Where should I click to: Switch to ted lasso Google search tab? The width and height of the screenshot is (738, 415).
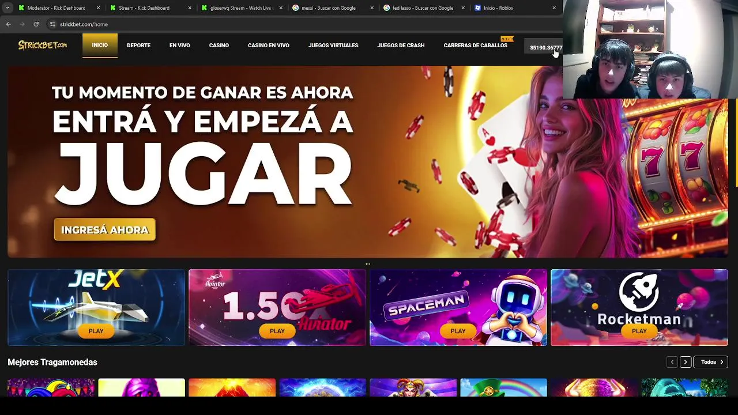pos(423,8)
